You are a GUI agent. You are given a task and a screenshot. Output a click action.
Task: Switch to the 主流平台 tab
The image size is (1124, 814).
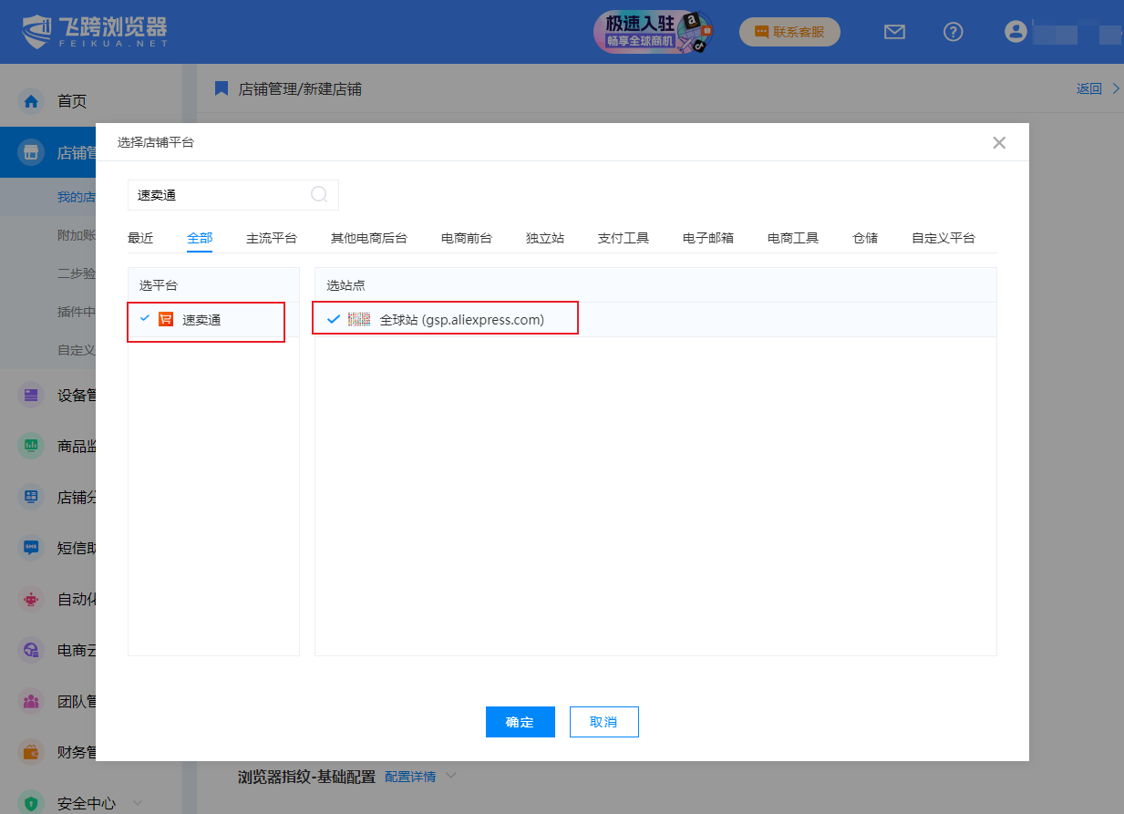(x=271, y=238)
